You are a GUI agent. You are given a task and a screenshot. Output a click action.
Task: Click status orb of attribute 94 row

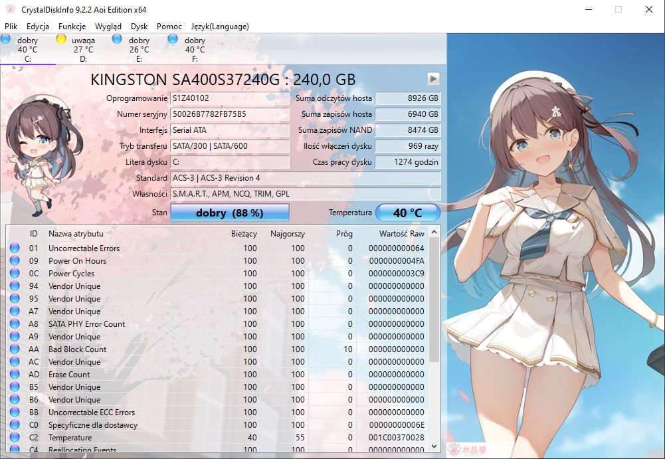[15, 286]
